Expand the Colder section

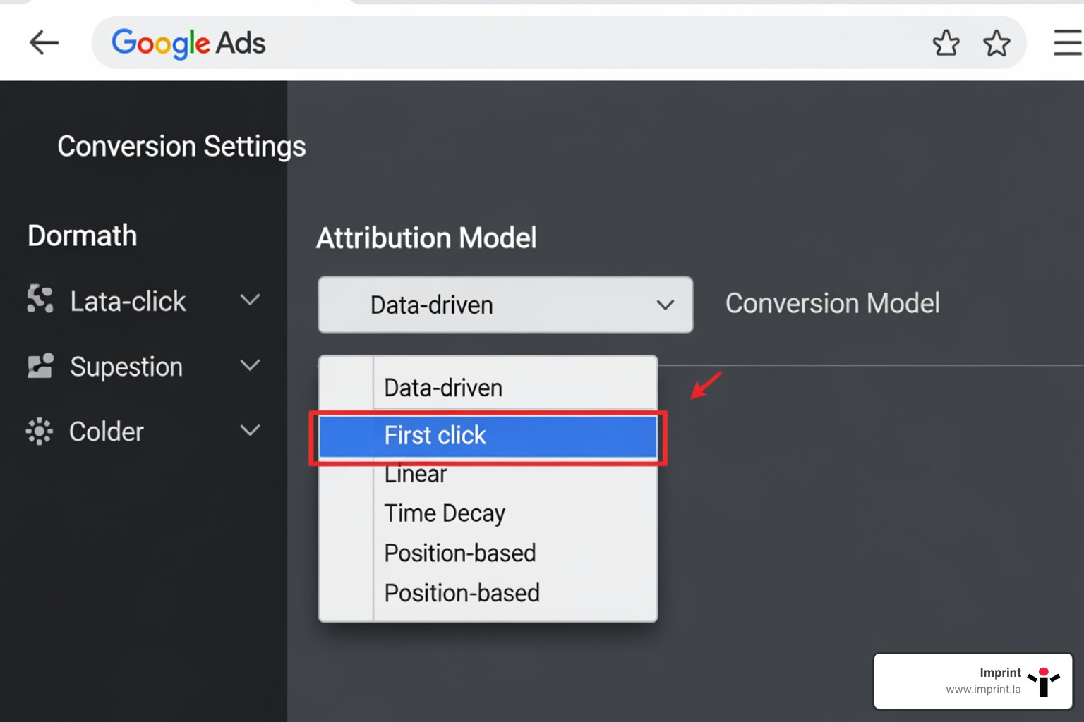pyautogui.click(x=250, y=430)
